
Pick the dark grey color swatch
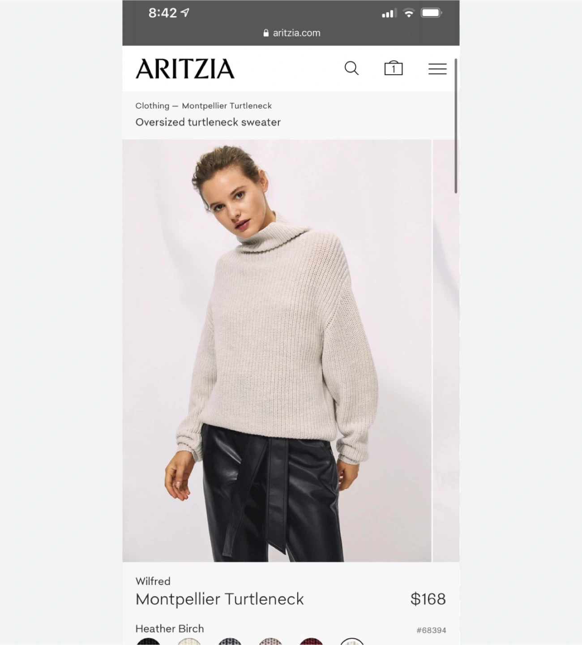tap(230, 641)
